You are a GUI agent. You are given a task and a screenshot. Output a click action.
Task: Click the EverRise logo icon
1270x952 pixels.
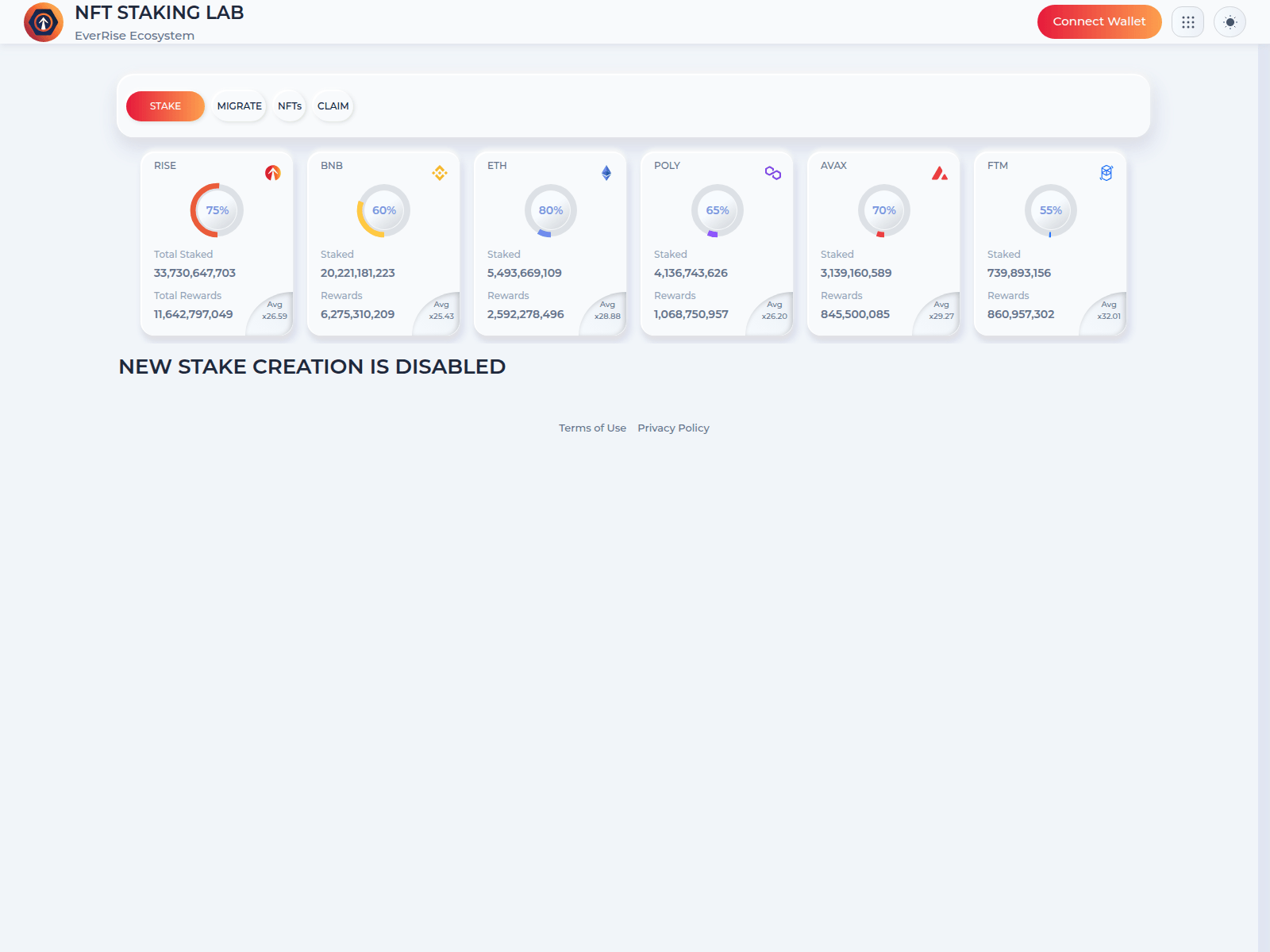point(44,22)
